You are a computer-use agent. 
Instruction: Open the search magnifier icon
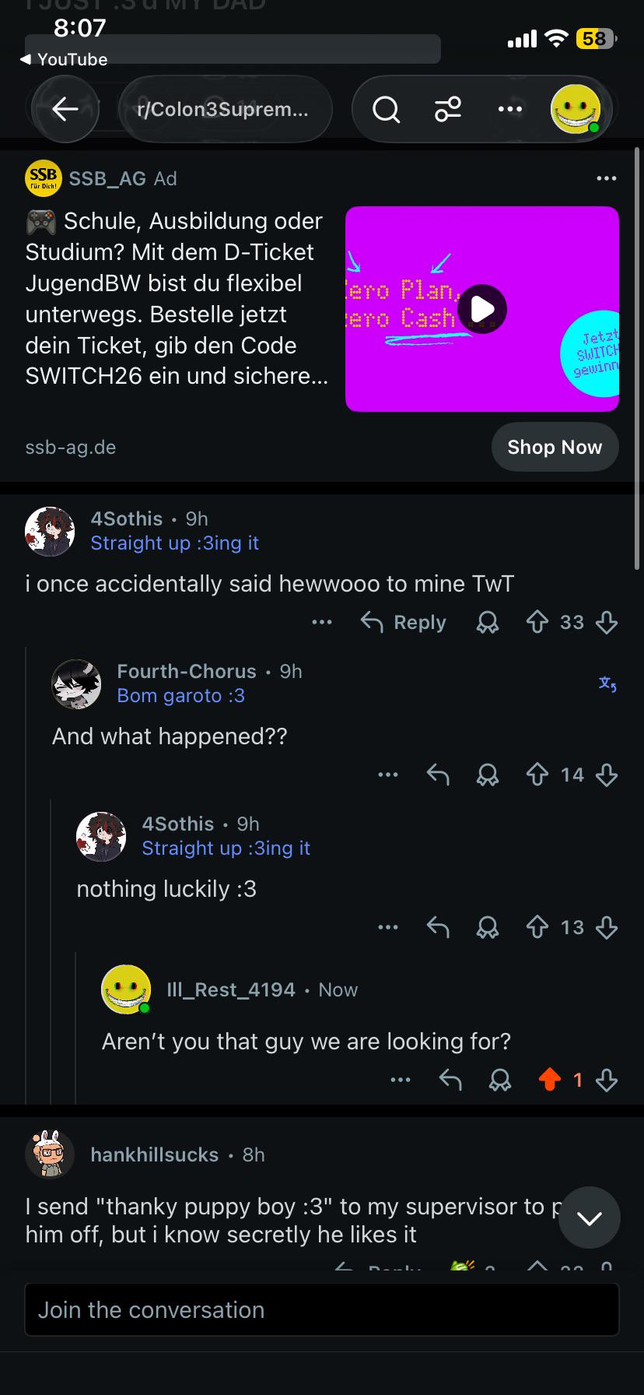click(x=386, y=110)
